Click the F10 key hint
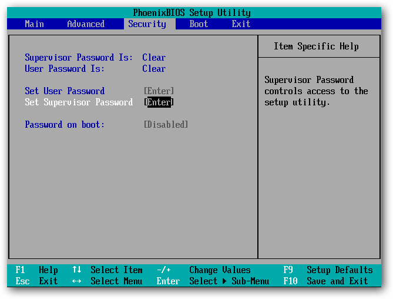The width and height of the screenshot is (393, 299). (x=290, y=281)
